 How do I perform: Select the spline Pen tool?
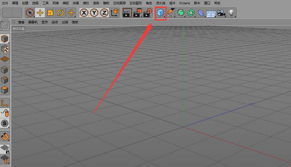(x=171, y=13)
